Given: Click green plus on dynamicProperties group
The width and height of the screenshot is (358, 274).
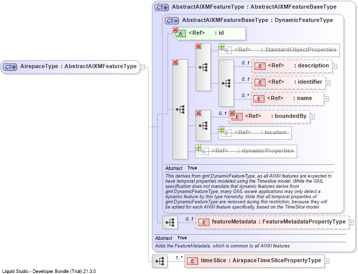Looking at the screenshot, I should [x=198, y=147].
